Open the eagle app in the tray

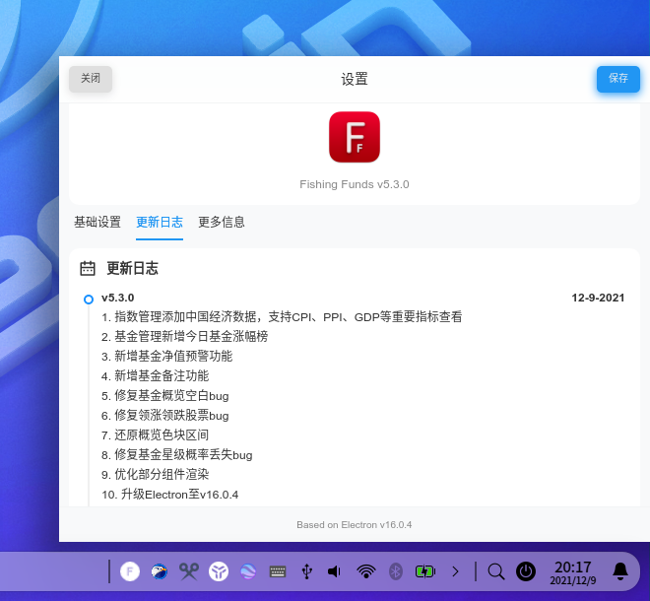[159, 570]
